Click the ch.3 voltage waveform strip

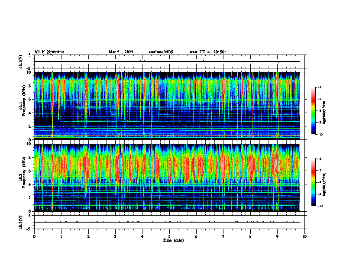pos(169,222)
